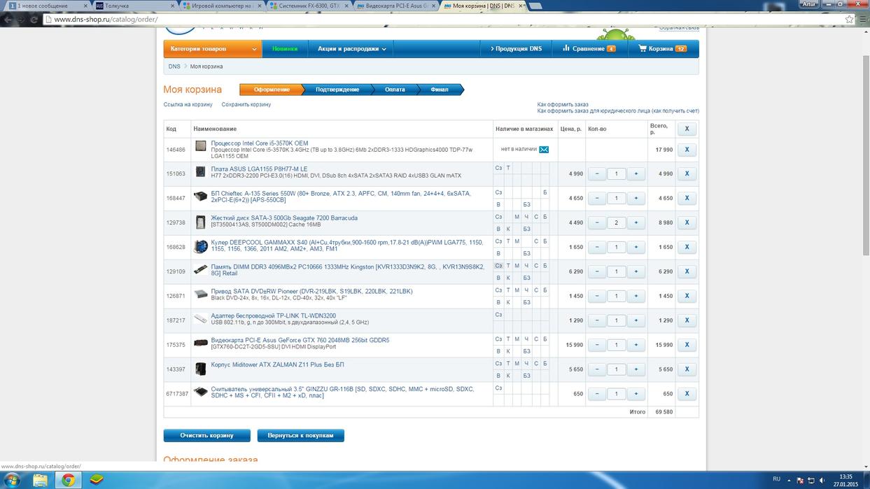Image resolution: width=870 pixels, height=489 pixels.
Task: Bookmark this page with the star icon
Action: pyautogui.click(x=850, y=19)
